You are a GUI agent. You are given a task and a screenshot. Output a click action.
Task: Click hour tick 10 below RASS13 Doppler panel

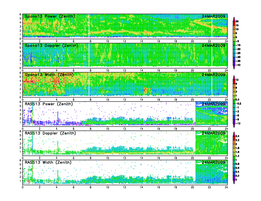107,158
